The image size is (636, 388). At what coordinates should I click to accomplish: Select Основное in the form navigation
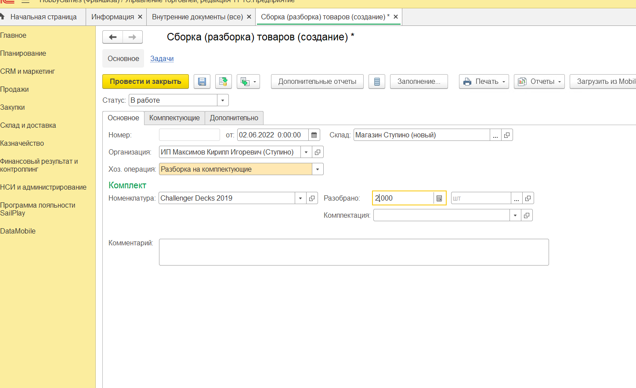123,59
